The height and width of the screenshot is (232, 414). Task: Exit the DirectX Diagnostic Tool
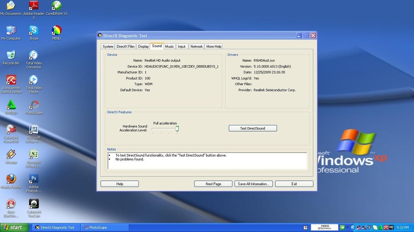coord(294,184)
